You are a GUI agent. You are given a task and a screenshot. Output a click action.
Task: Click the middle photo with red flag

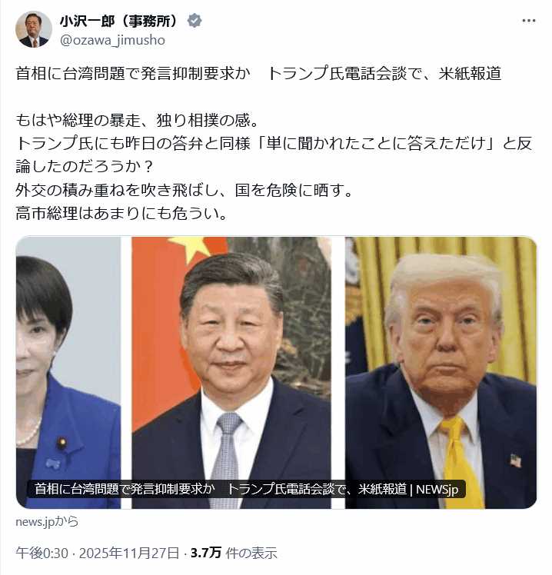231,372
